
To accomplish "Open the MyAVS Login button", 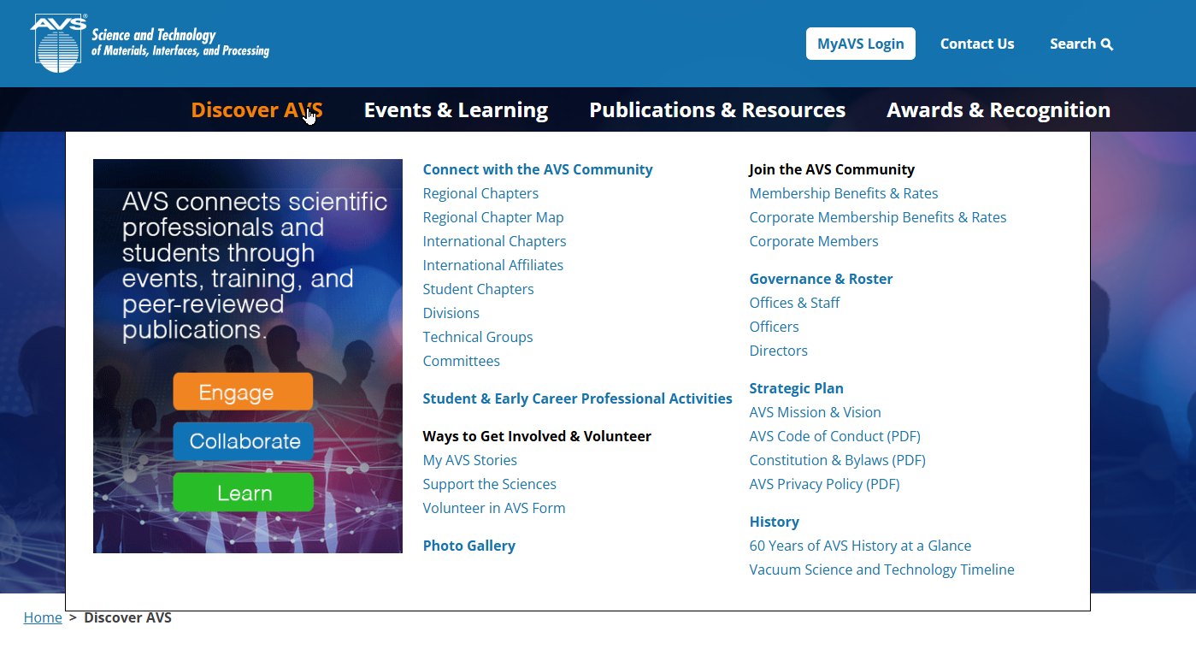I will (860, 44).
